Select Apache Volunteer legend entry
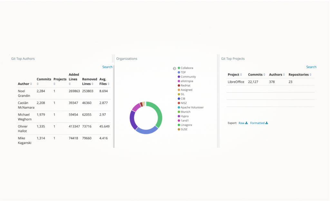330x201 pixels. [191, 108]
